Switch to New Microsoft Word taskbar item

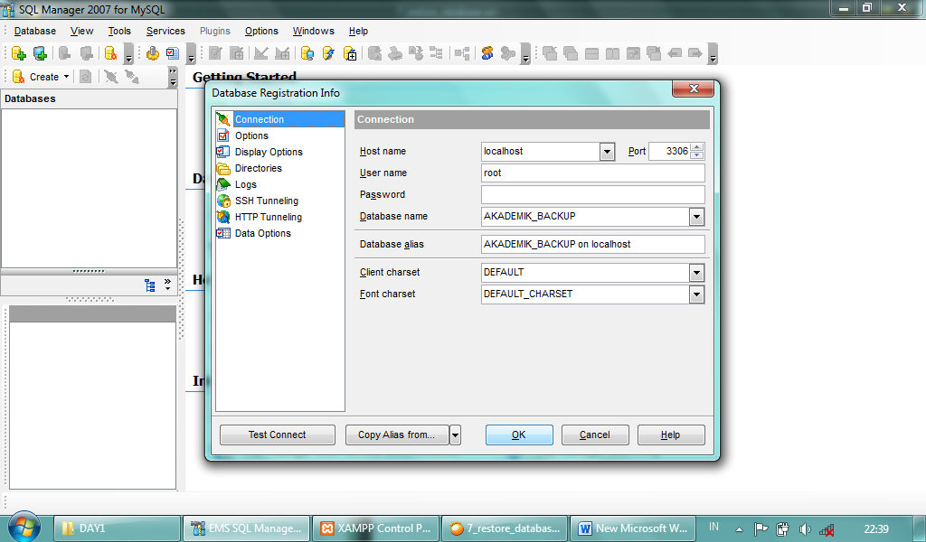pos(634,528)
